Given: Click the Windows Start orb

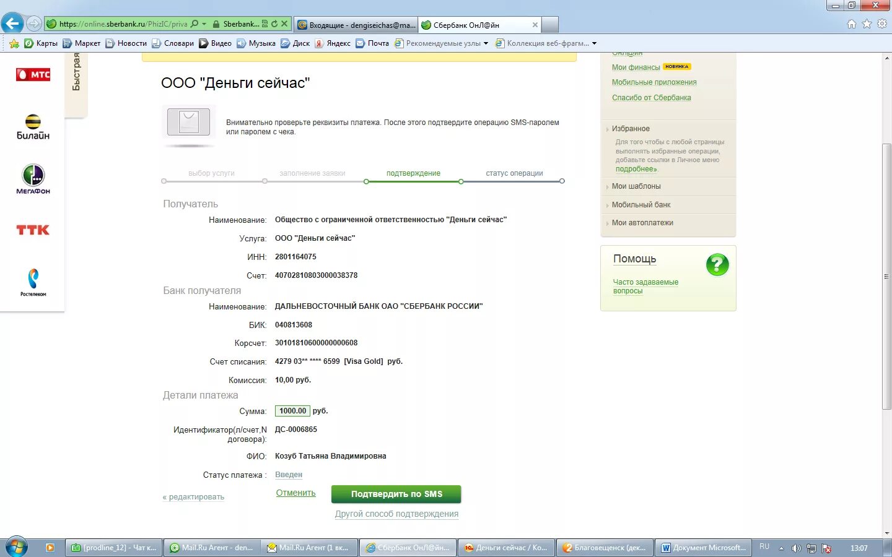Looking at the screenshot, I should point(16,548).
